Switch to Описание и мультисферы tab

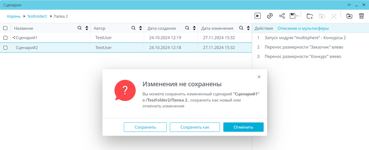[303, 28]
